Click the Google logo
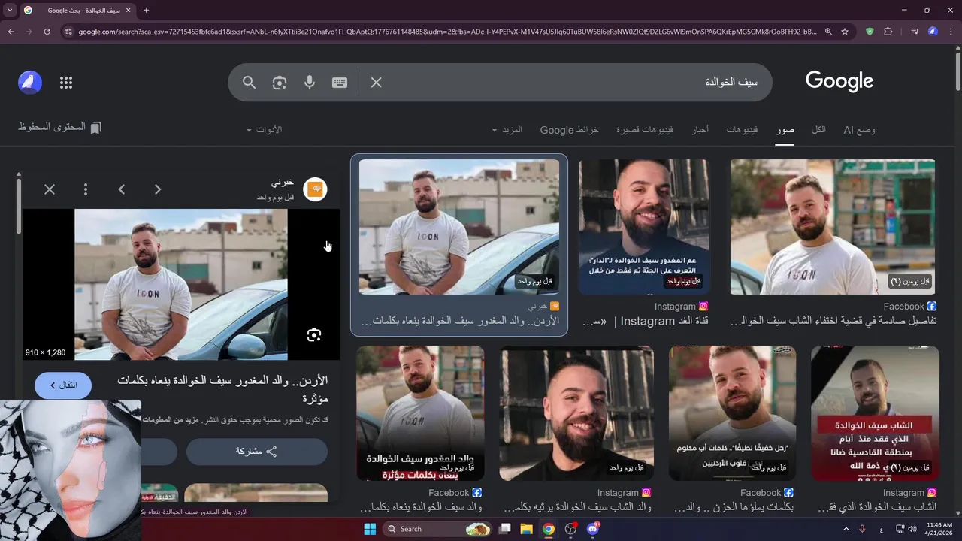 click(x=839, y=81)
